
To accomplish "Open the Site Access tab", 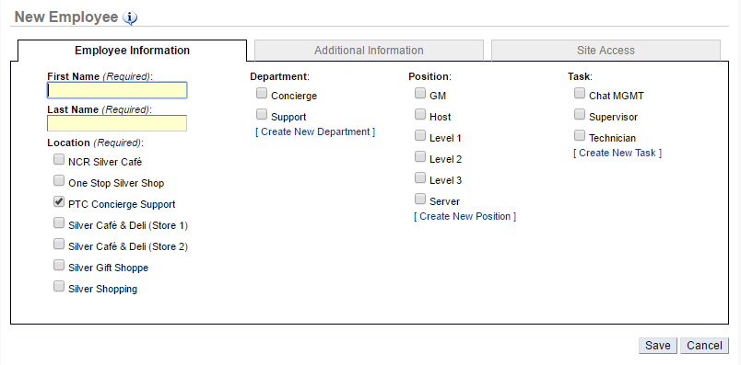I will point(606,51).
